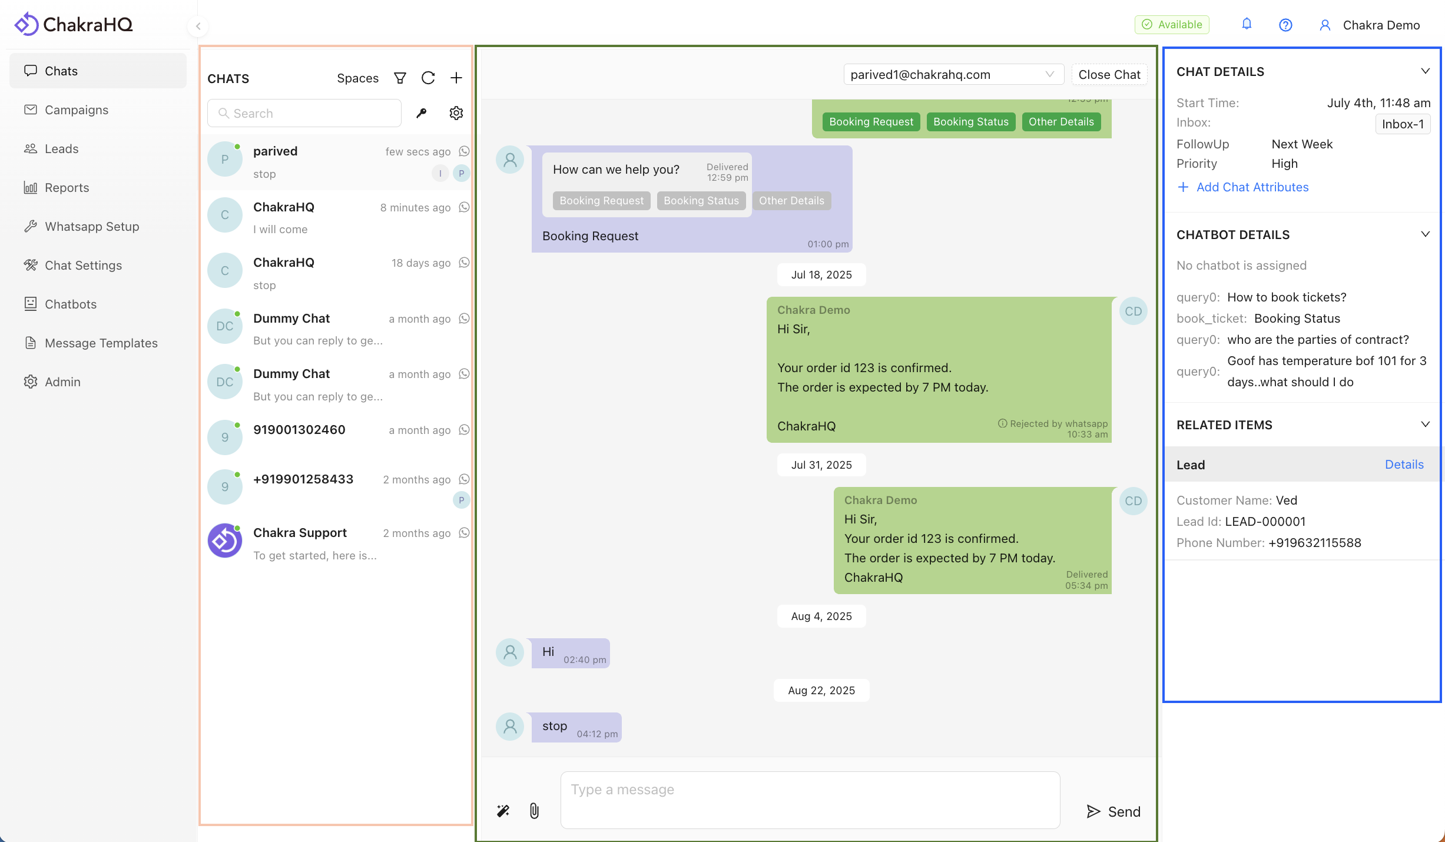Open the Inbox-1 selector
The height and width of the screenshot is (842, 1445).
pos(1403,124)
